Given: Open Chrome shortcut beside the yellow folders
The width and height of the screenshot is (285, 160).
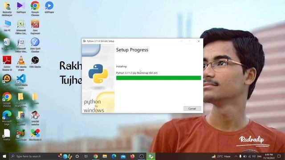Looking at the screenshot, I should 7,100.
